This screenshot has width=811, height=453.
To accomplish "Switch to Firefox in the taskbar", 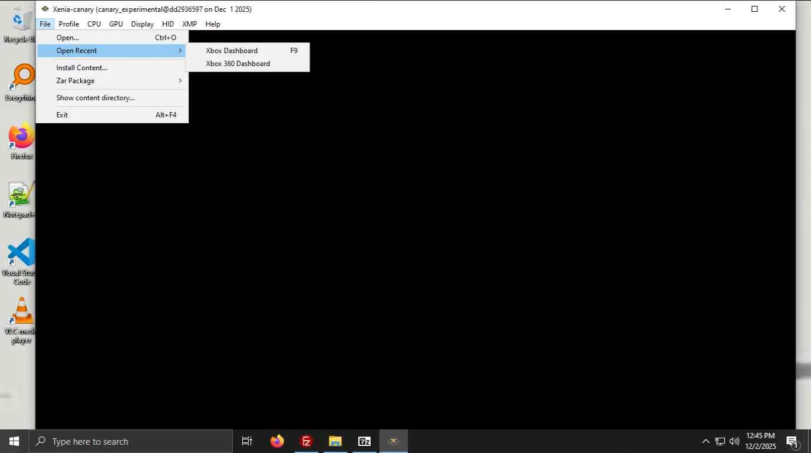I will [277, 441].
